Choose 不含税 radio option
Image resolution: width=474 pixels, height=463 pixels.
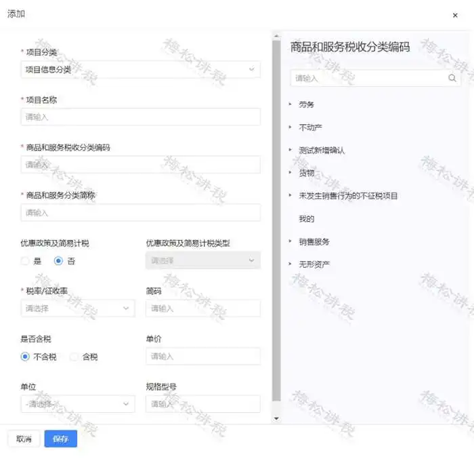click(26, 357)
